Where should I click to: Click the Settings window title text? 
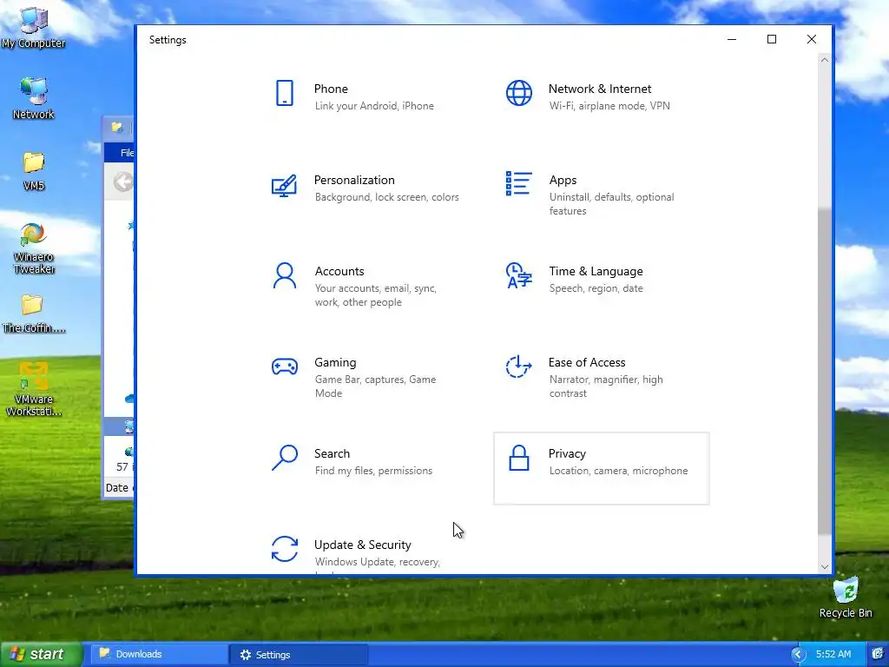click(x=168, y=40)
